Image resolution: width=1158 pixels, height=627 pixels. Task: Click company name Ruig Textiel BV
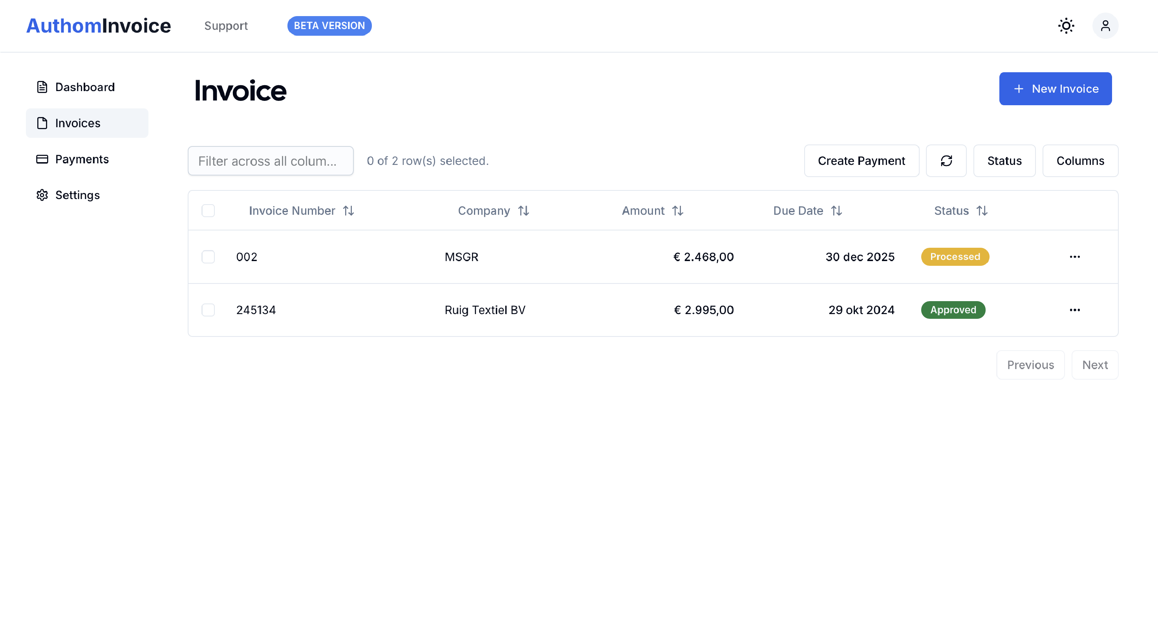point(485,310)
